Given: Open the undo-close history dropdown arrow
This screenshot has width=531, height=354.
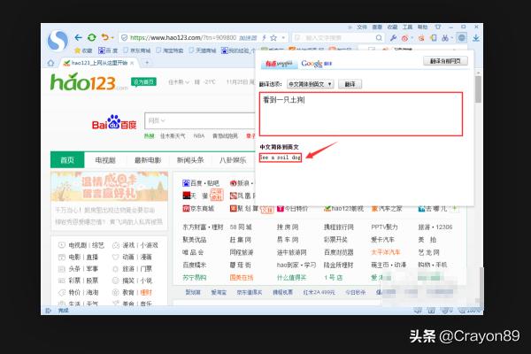Looking at the screenshot, I should pyautogui.click(x=112, y=38).
